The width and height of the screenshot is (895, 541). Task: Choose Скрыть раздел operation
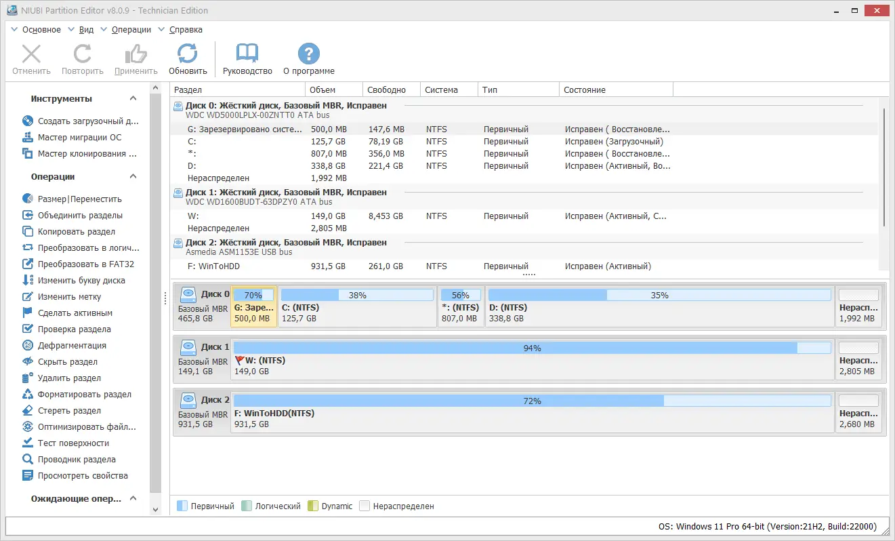(60, 362)
